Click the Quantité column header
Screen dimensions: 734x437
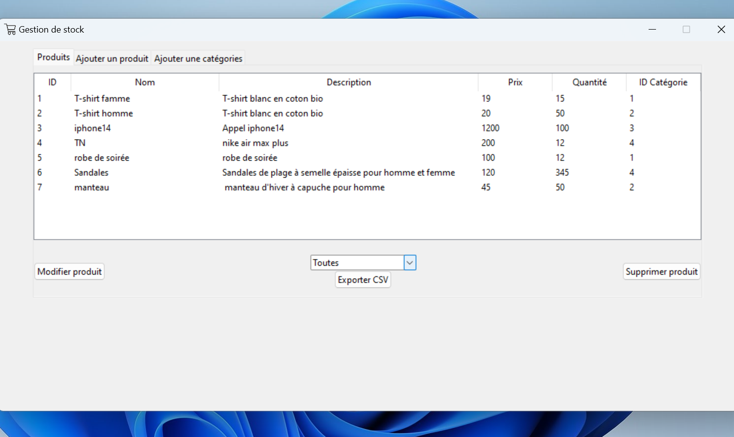589,82
